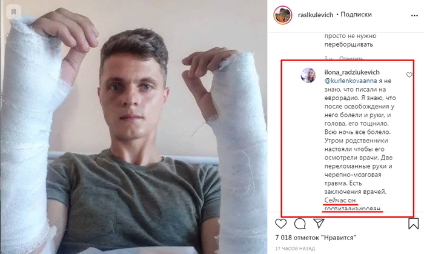The width and height of the screenshot is (424, 254).
Task: View 7 018 likes count list
Action: [x=316, y=238]
